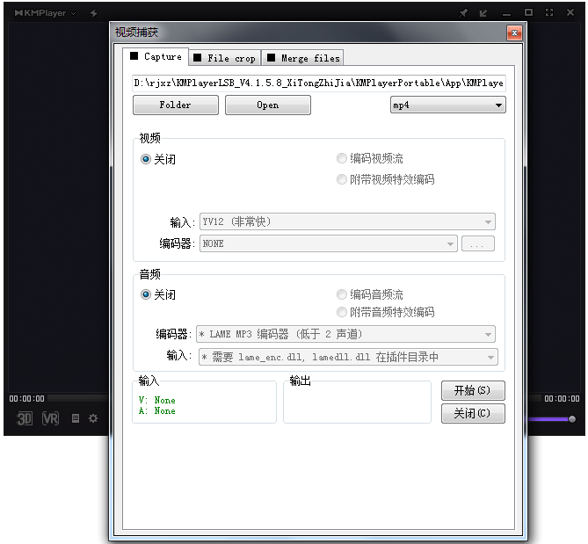Click the empty 输出 info box
588x544 pixels.
pyautogui.click(x=357, y=403)
